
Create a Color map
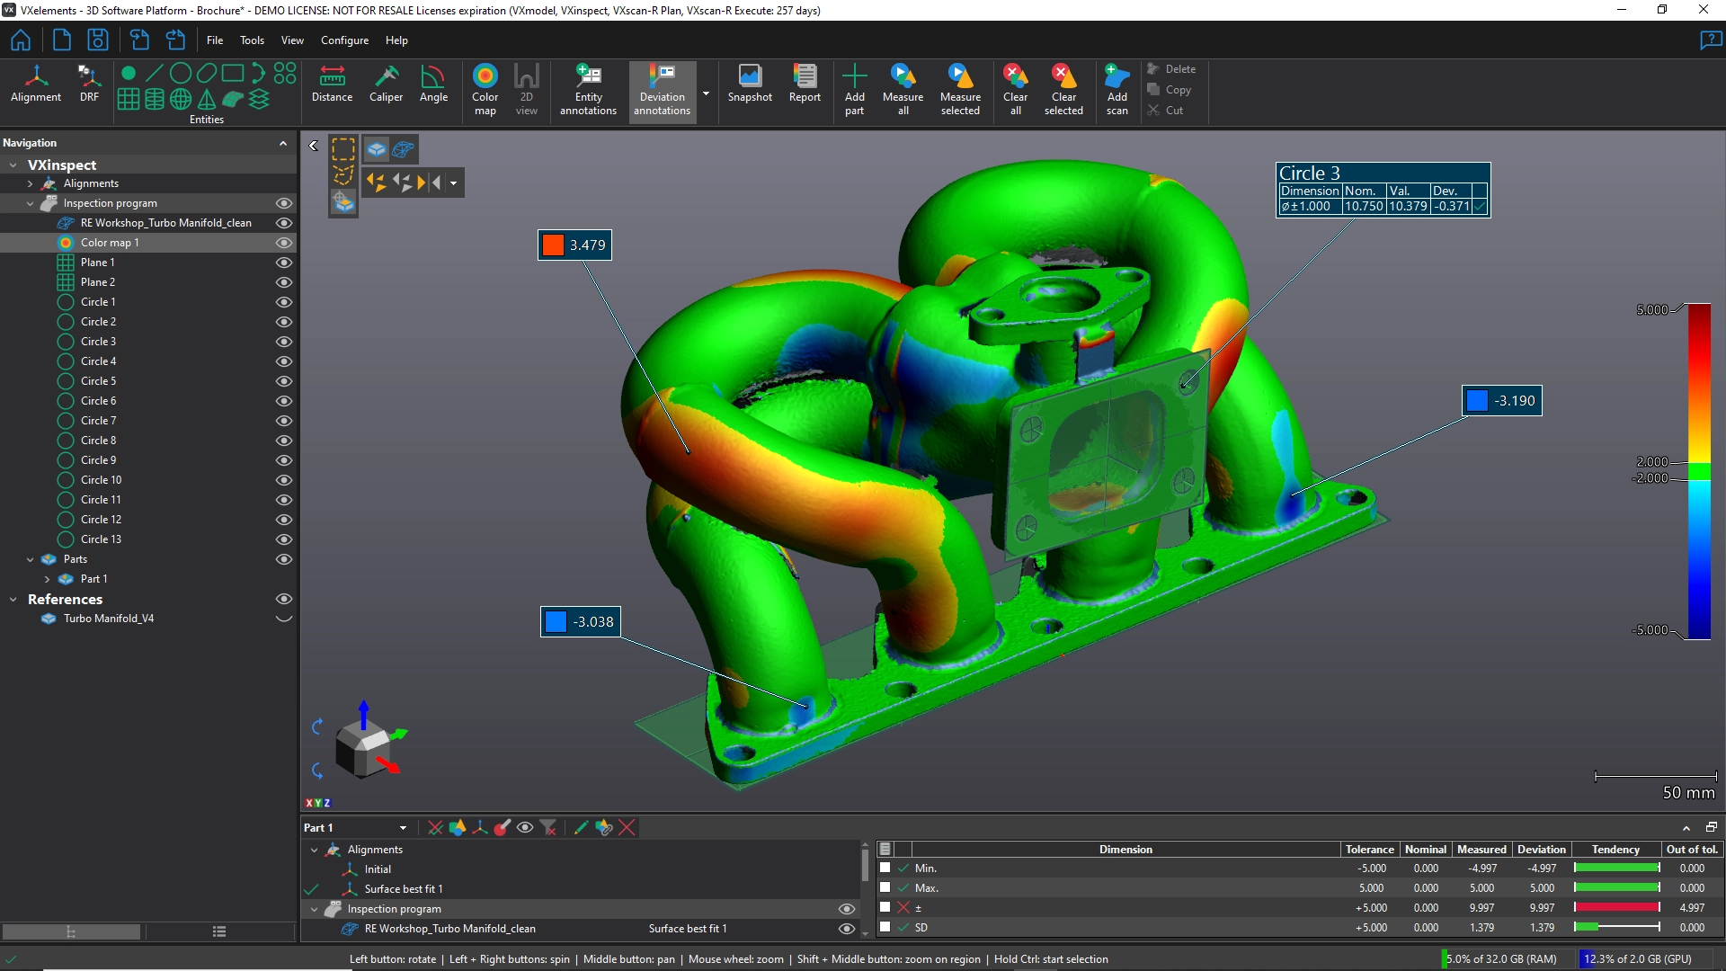click(485, 90)
